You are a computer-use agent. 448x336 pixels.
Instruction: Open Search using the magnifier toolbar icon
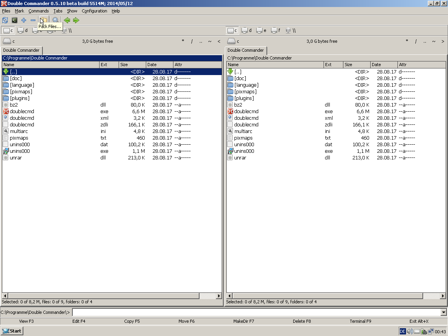(x=56, y=20)
